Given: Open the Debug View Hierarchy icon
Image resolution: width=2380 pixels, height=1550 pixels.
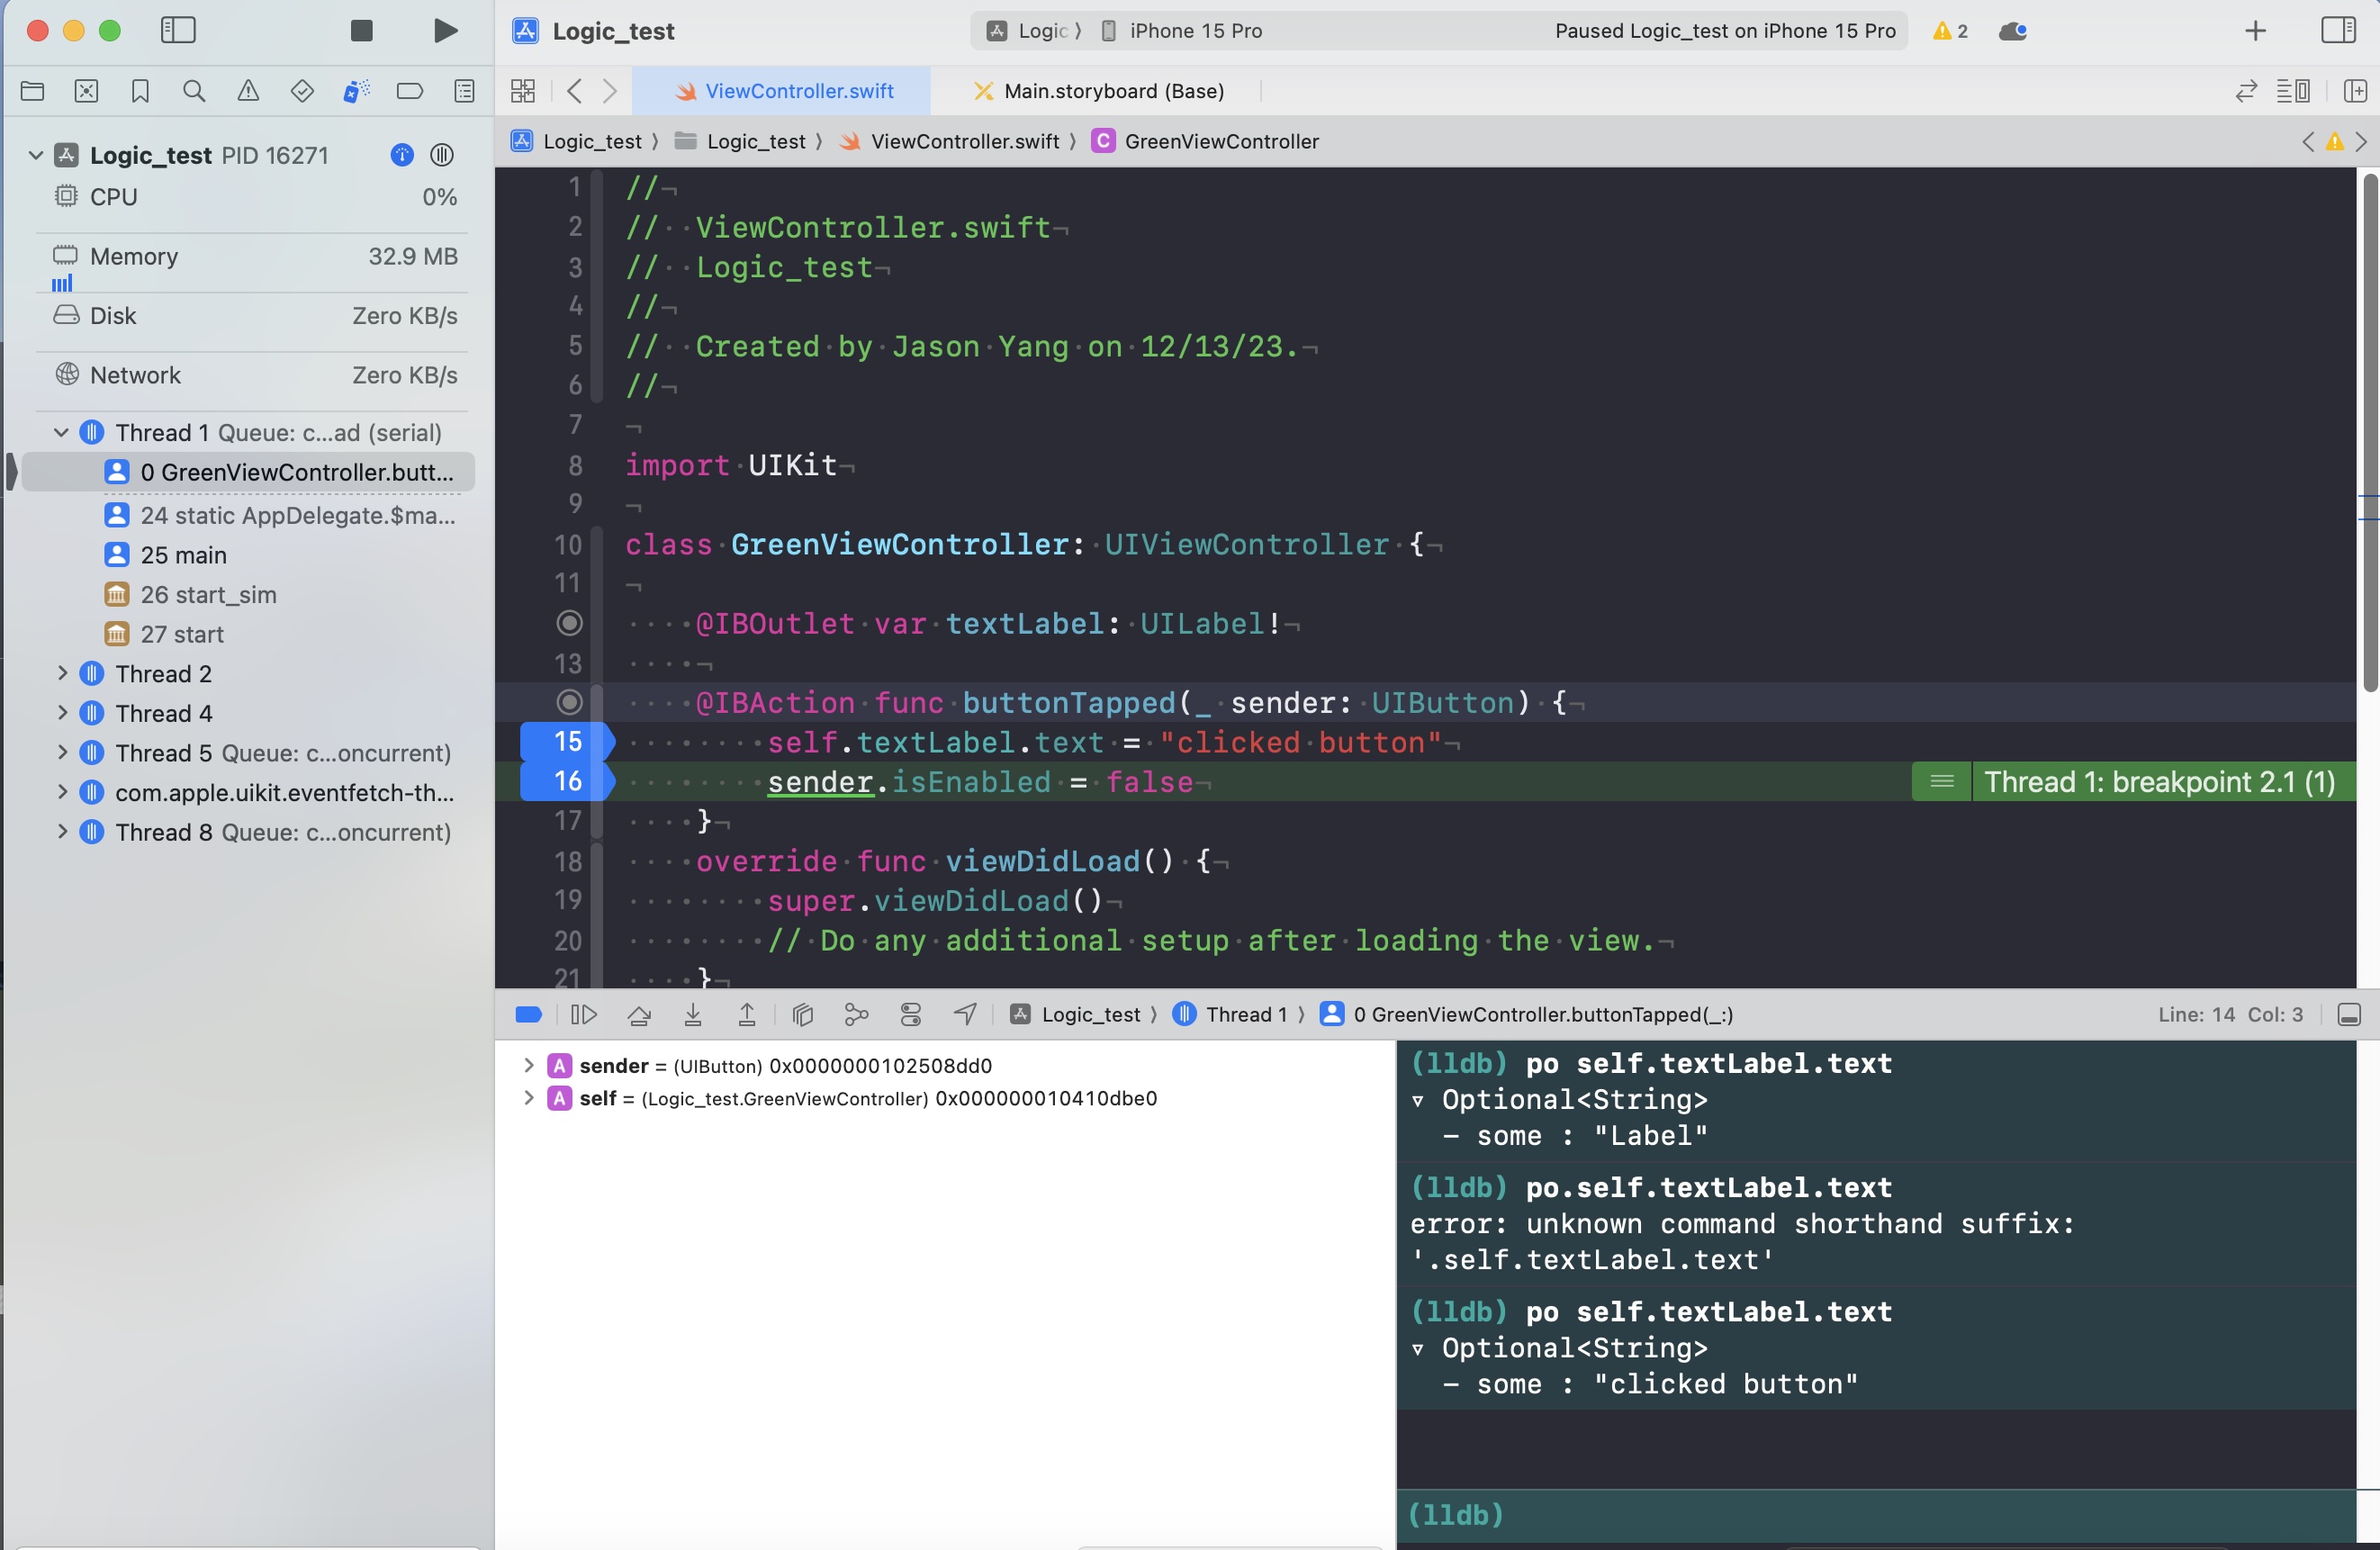Looking at the screenshot, I should click(x=802, y=1015).
